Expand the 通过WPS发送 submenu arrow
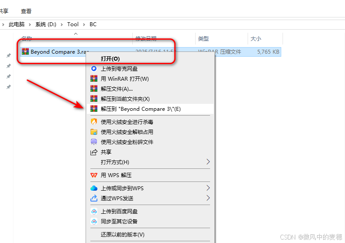Viewport: 345px width, 243px height. point(208,198)
